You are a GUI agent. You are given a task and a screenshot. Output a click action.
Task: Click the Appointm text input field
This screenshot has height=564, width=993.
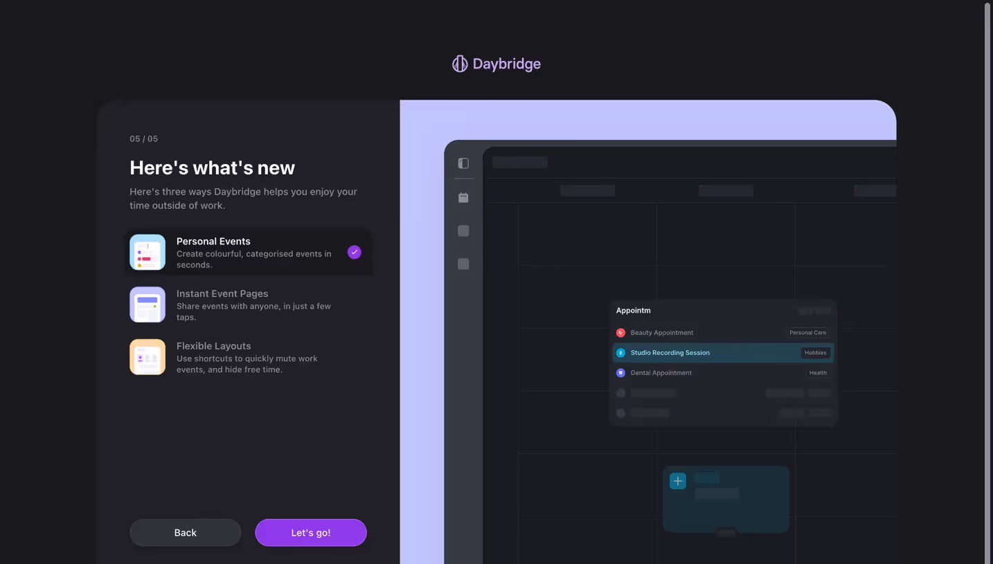(633, 310)
